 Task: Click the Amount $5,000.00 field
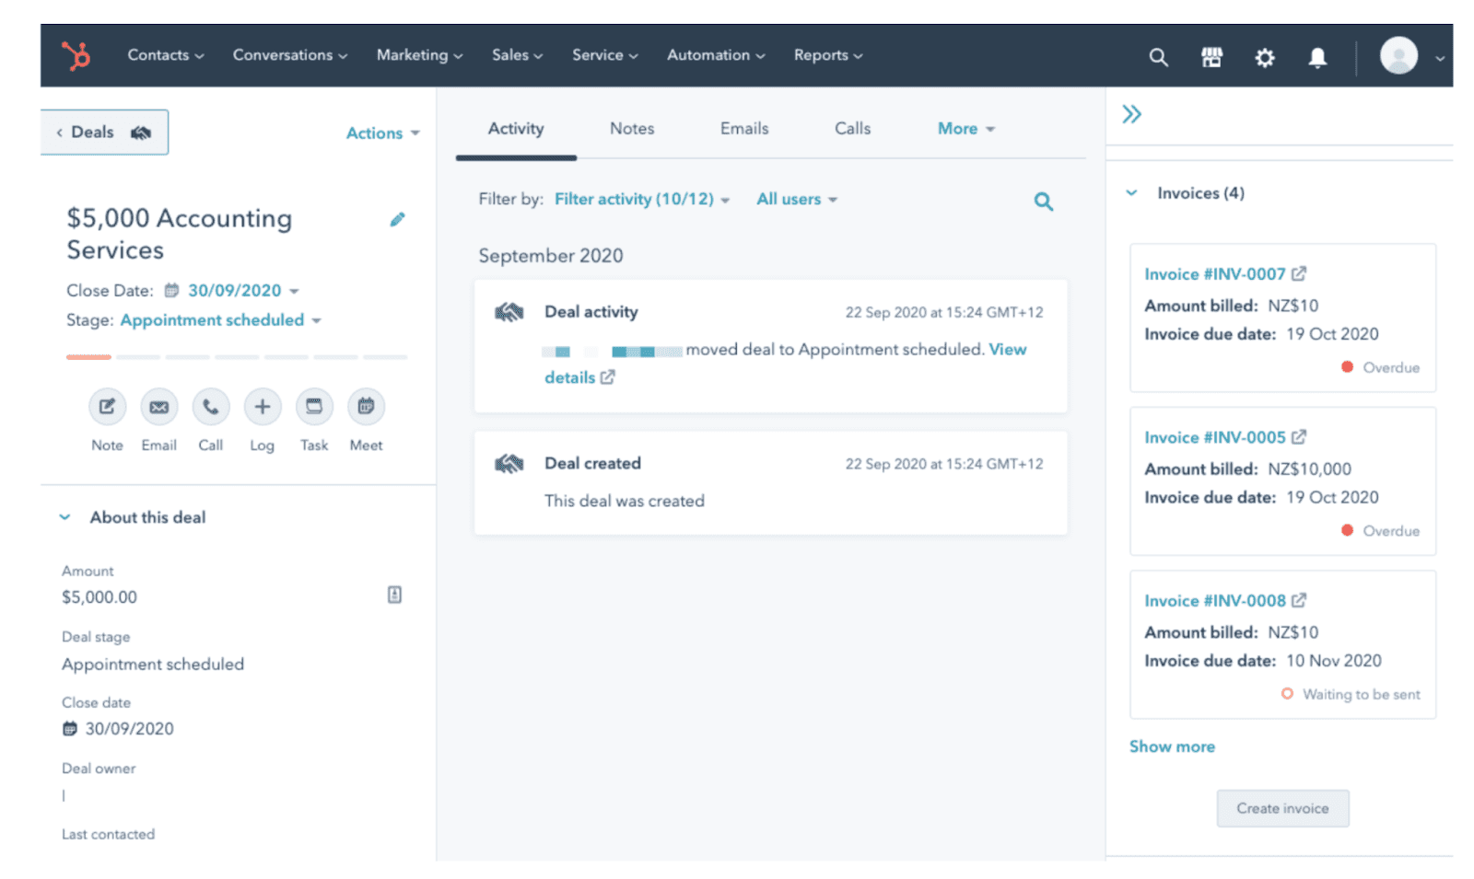(99, 597)
